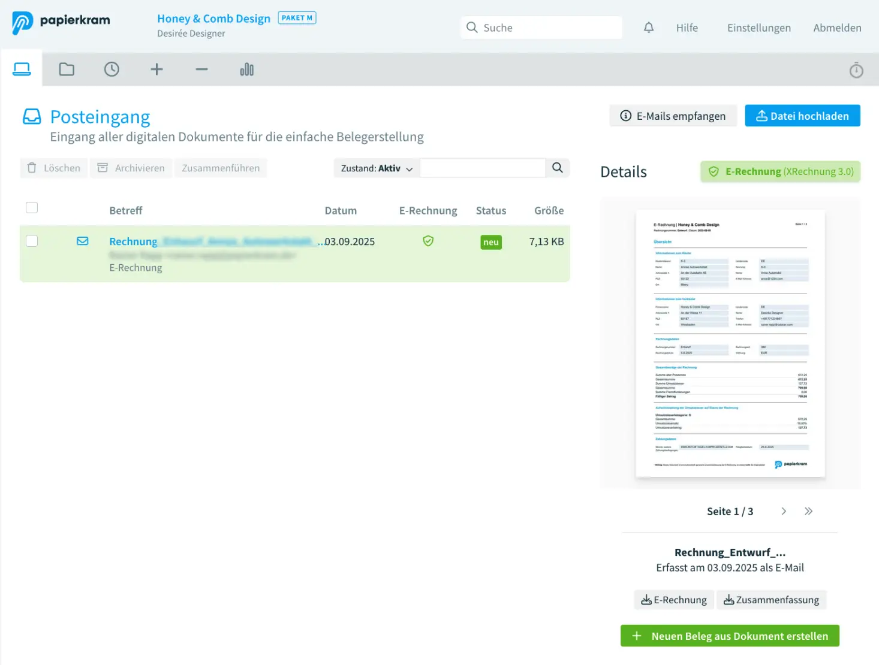The width and height of the screenshot is (879, 665).
Task: Click the Archivieren button
Action: coord(131,168)
